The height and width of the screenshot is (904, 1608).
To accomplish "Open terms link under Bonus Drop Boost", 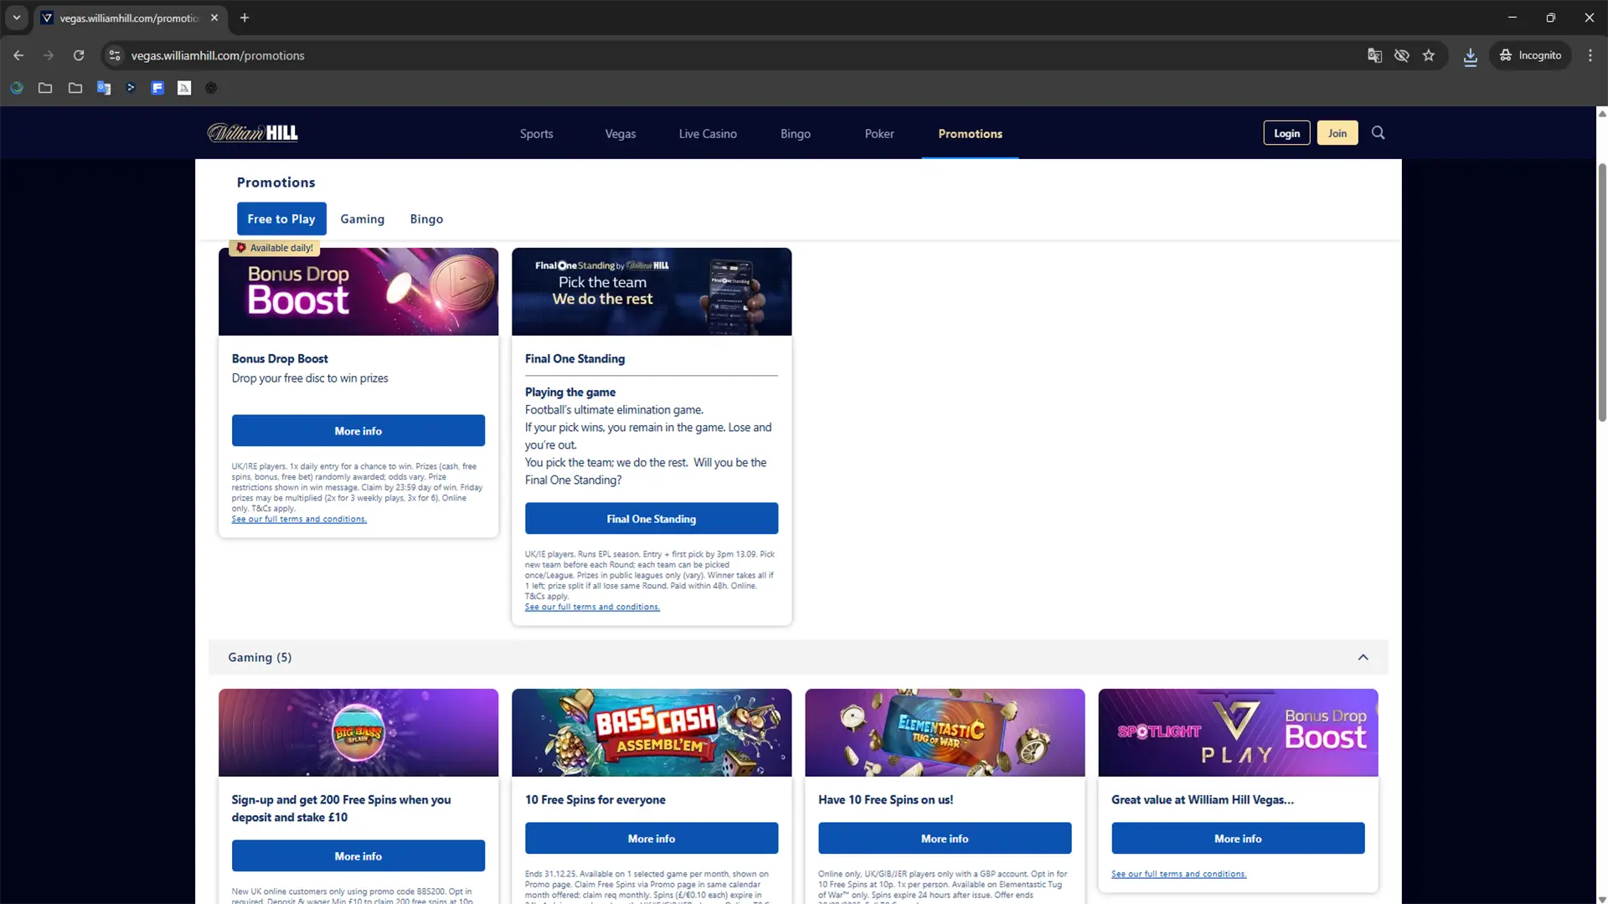I will [299, 519].
